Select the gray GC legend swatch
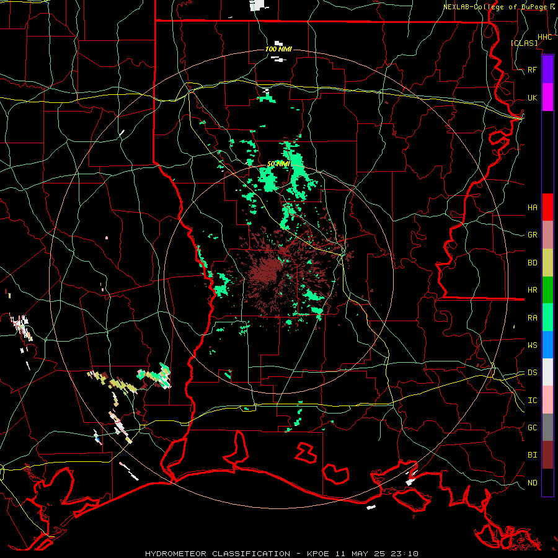Image resolution: width=558 pixels, height=558 pixels. (x=547, y=427)
